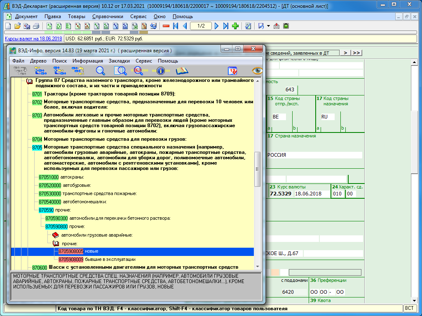Select code 8705908009 бывшие в эксплуатации
Image resolution: width=422 pixels, height=316 pixels.
click(x=71, y=260)
